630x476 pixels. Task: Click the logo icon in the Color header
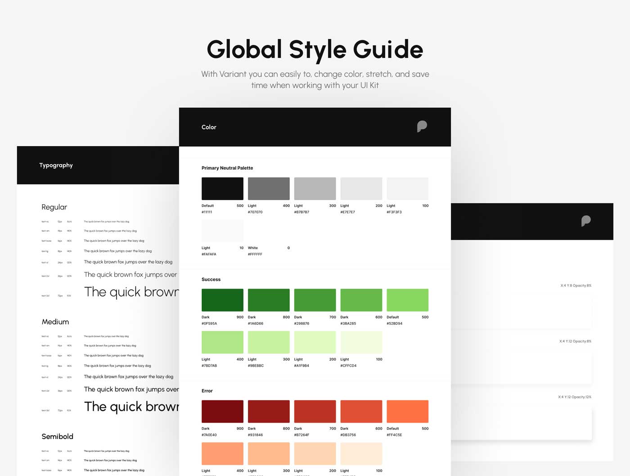[x=422, y=126]
